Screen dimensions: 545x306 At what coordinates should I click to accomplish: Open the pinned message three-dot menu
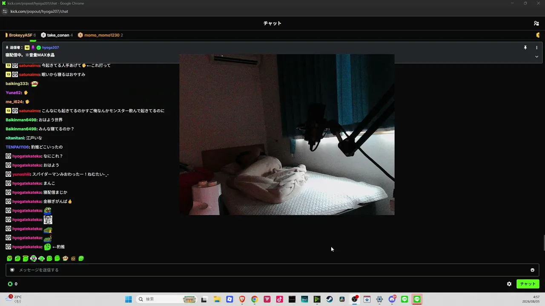click(x=536, y=48)
